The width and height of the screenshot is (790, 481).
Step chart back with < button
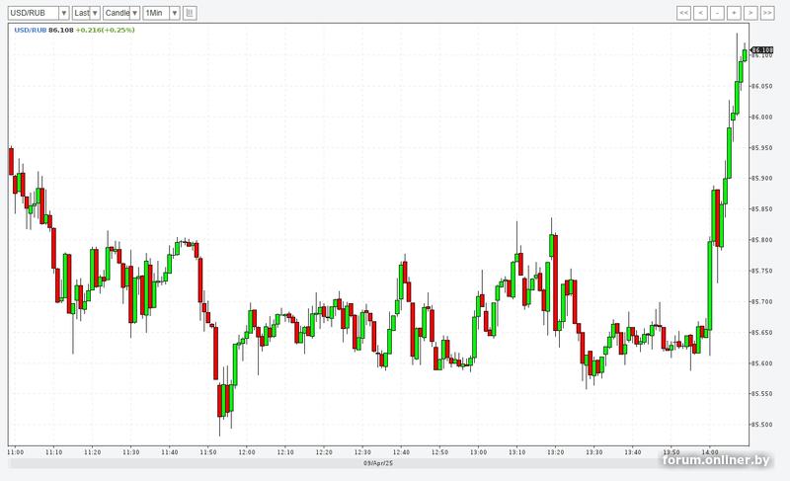[x=700, y=13]
